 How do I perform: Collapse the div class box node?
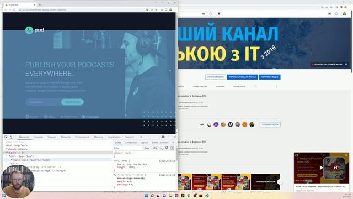[9, 156]
